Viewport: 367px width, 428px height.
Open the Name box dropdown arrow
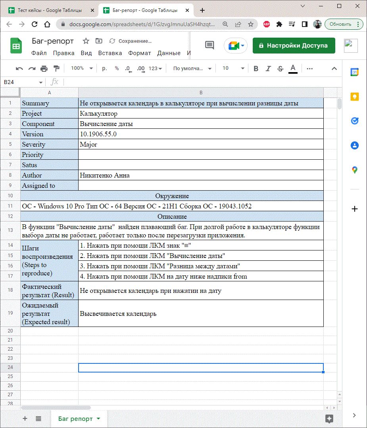coord(41,82)
